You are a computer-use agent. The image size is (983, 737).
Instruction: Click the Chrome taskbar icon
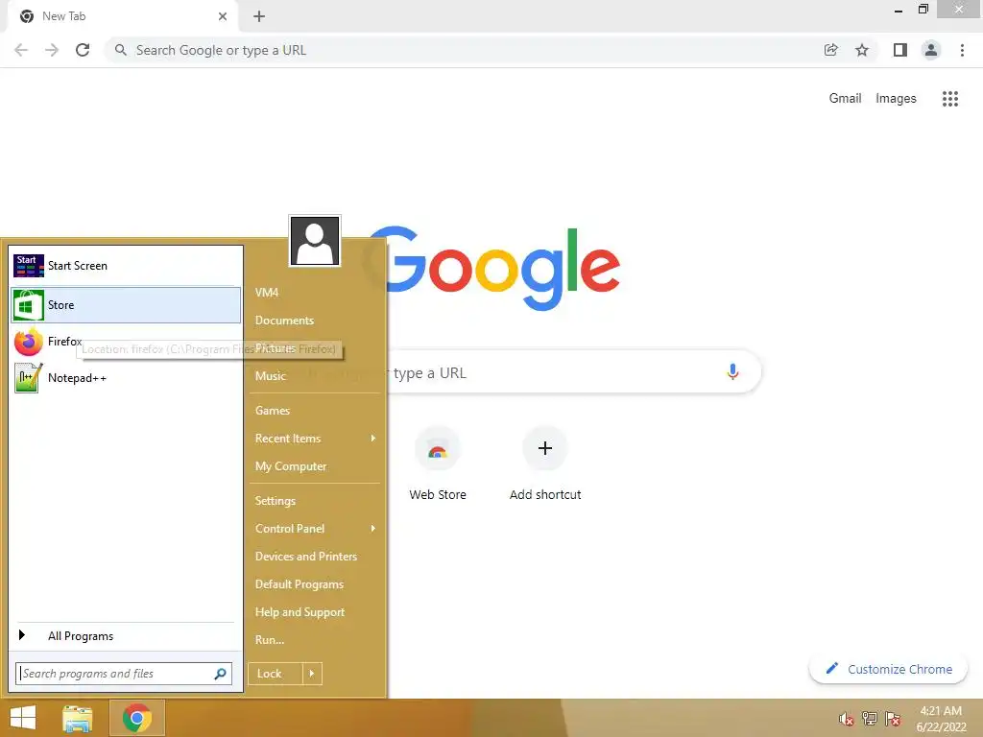click(x=137, y=718)
